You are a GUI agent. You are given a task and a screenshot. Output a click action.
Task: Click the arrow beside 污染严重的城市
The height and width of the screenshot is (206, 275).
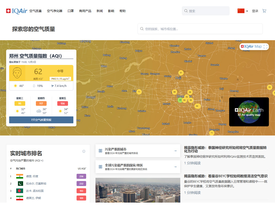(x=175, y=151)
